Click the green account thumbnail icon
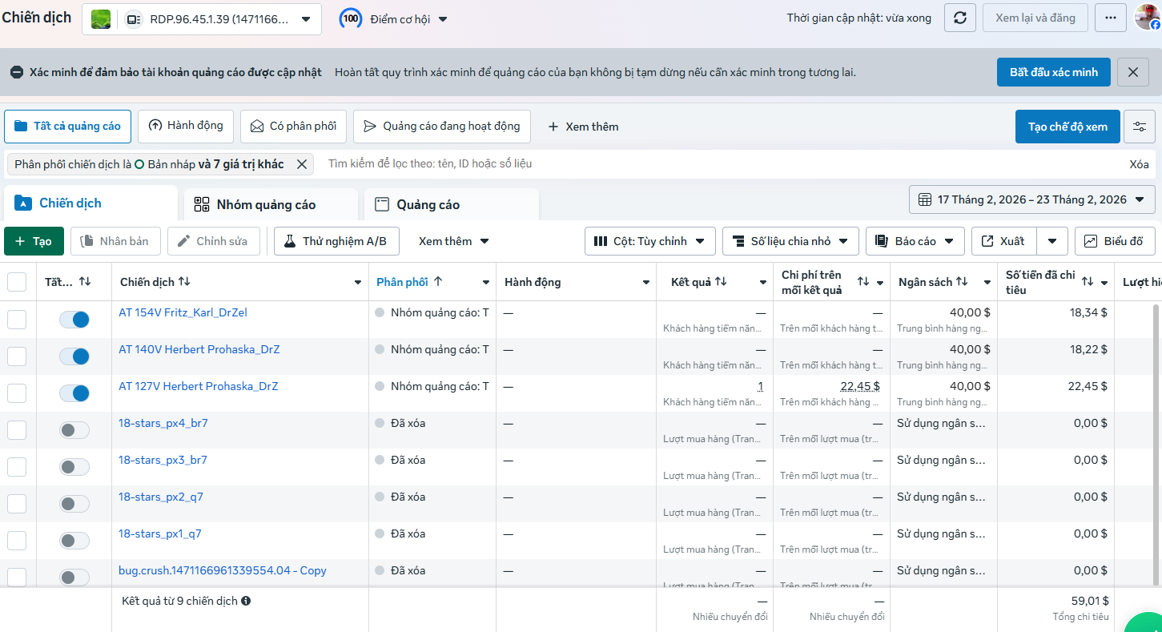The image size is (1162, 632). [x=101, y=19]
